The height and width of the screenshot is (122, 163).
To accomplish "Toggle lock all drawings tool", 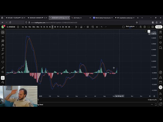I will [x=3, y=82].
